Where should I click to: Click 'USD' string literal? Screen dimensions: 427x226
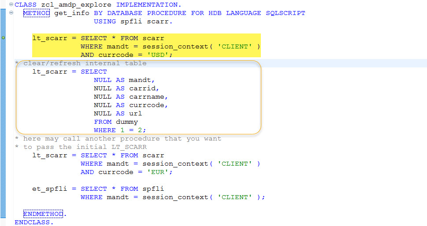pos(158,55)
